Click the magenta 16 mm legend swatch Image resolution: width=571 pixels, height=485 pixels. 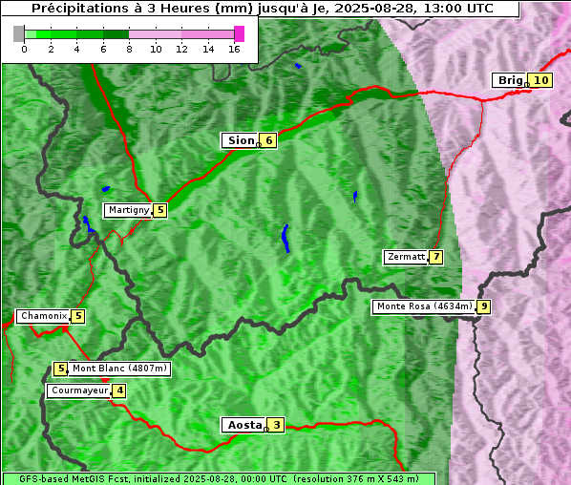pos(240,33)
